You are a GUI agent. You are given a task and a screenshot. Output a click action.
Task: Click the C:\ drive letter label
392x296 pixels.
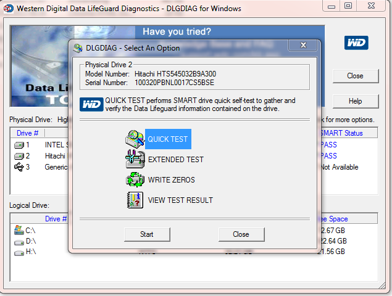pyautogui.click(x=30, y=230)
